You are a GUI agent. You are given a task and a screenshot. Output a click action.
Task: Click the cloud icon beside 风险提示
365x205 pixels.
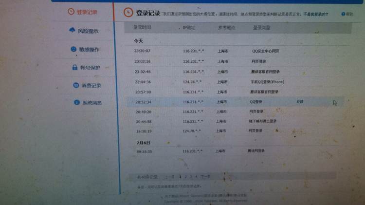(x=72, y=30)
